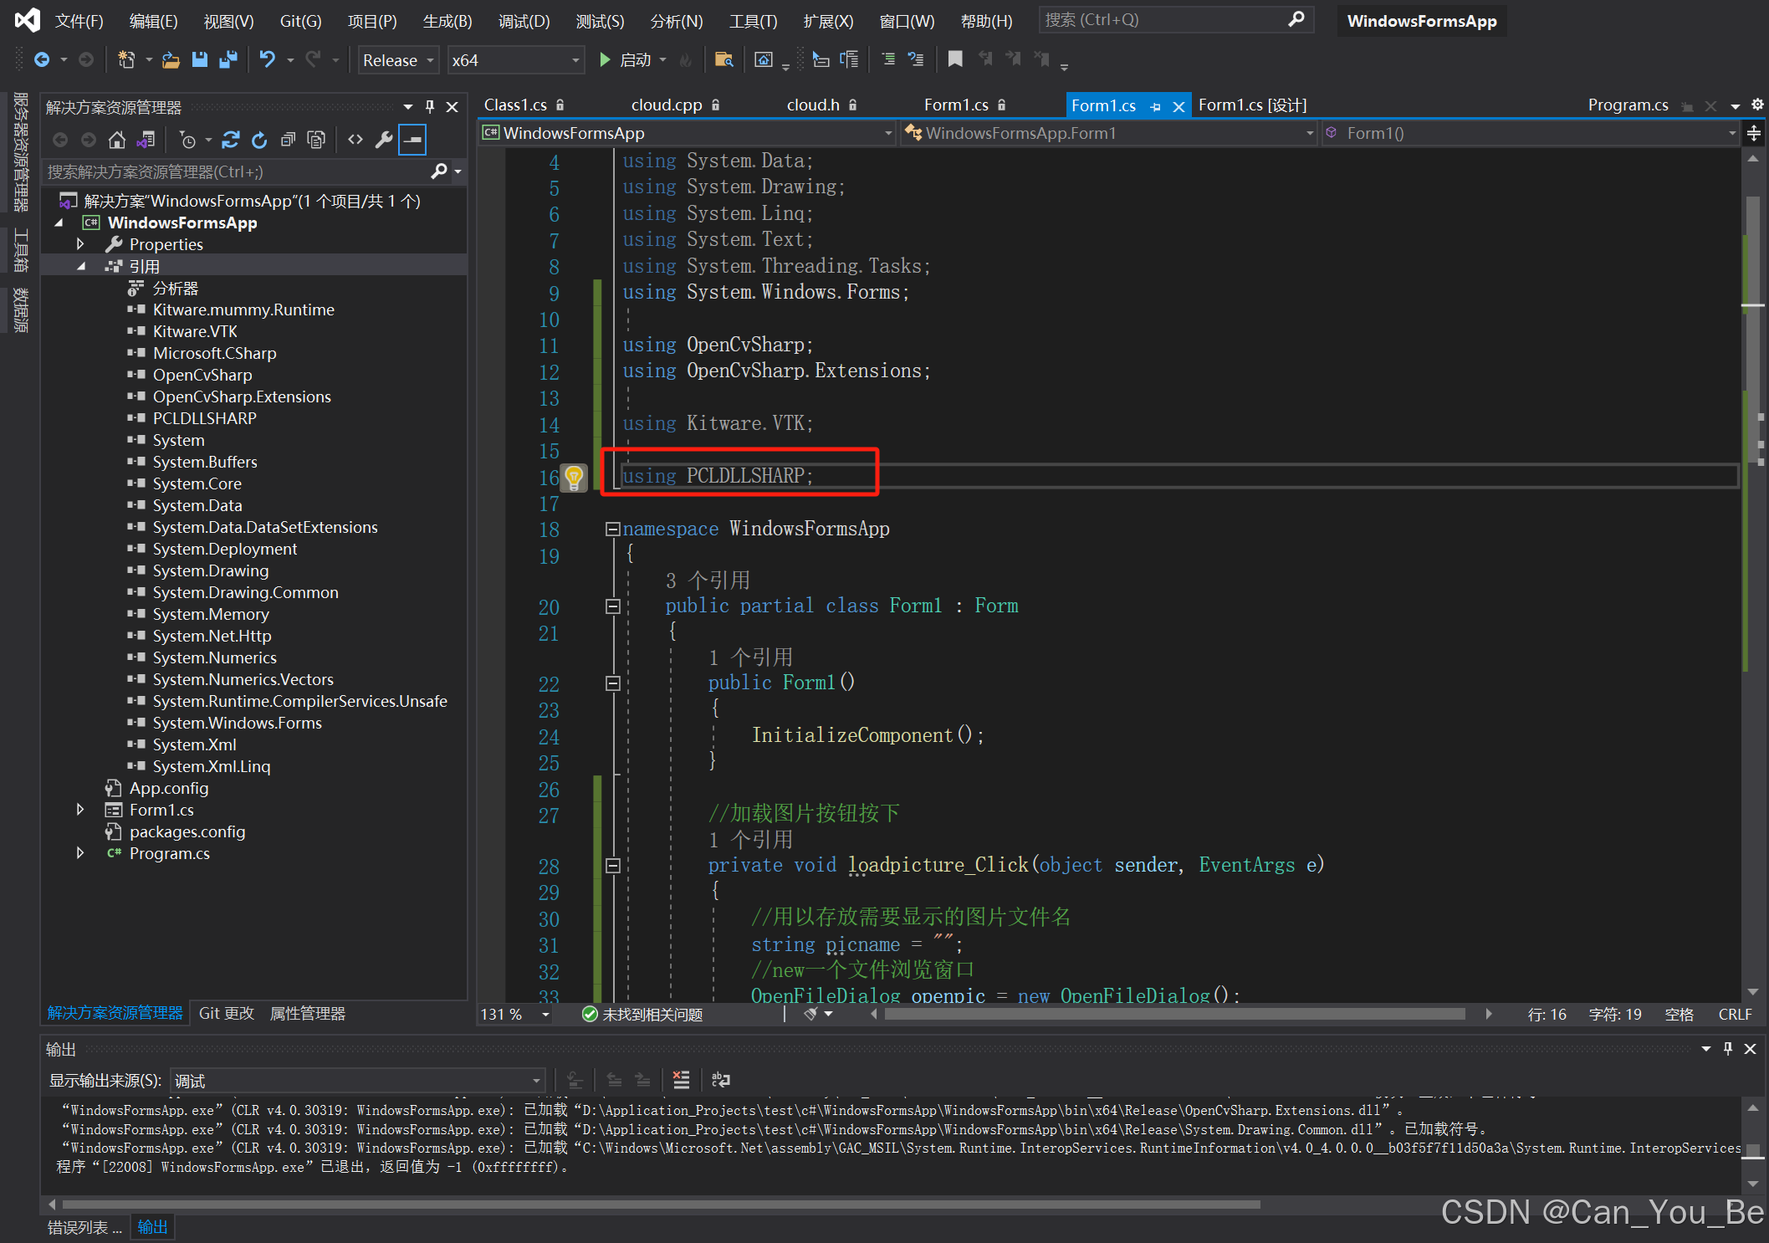1769x1243 pixels.
Task: Toggle word wrap in the Output panel toolbar
Action: [x=721, y=1080]
